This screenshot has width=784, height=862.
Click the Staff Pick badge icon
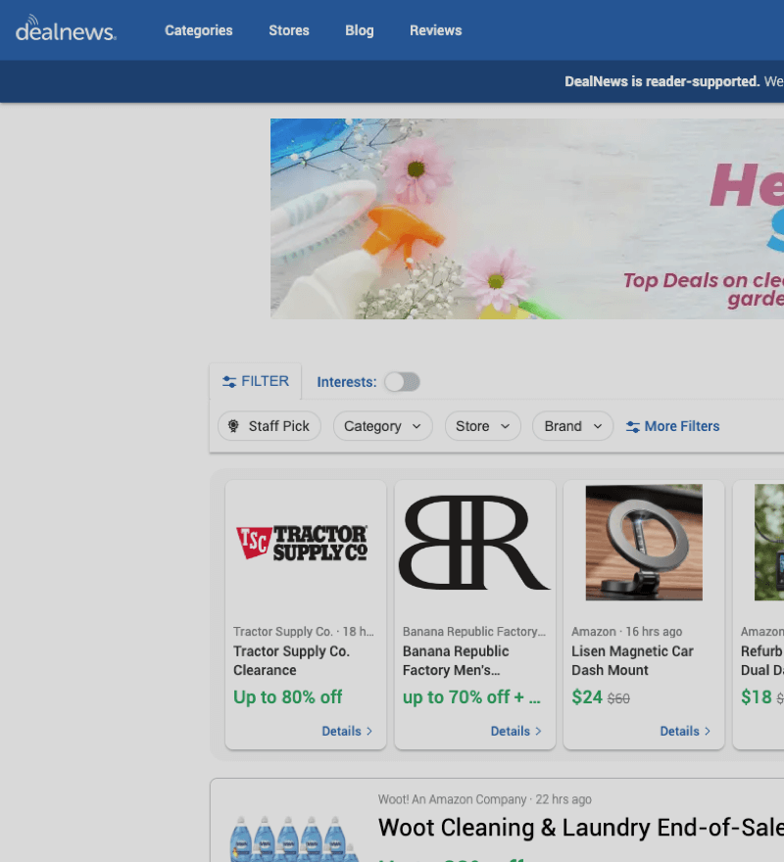click(233, 426)
